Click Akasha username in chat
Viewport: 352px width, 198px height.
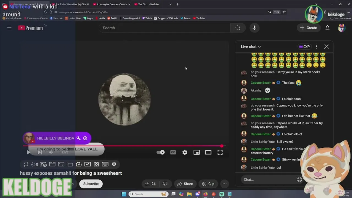(256, 90)
